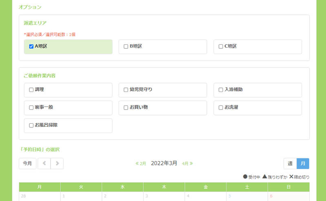
Task: Select the B地区 area checkbox
Action: pos(126,46)
